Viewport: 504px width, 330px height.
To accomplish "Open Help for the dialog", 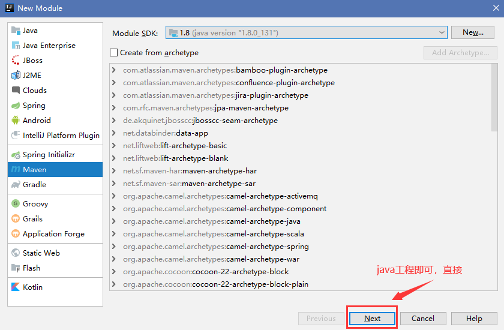I will 474,319.
